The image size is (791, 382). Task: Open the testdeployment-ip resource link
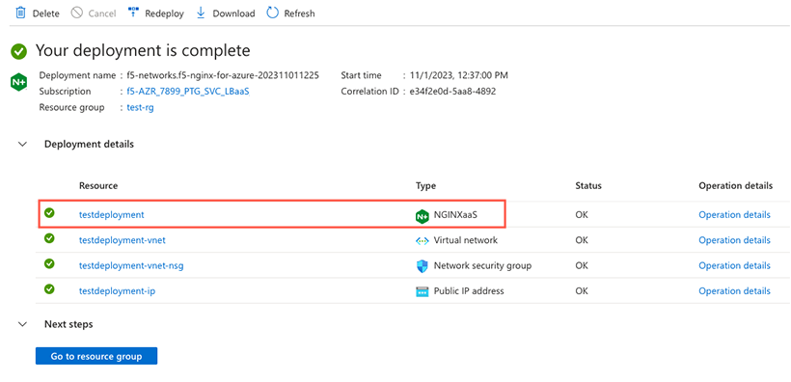[117, 291]
